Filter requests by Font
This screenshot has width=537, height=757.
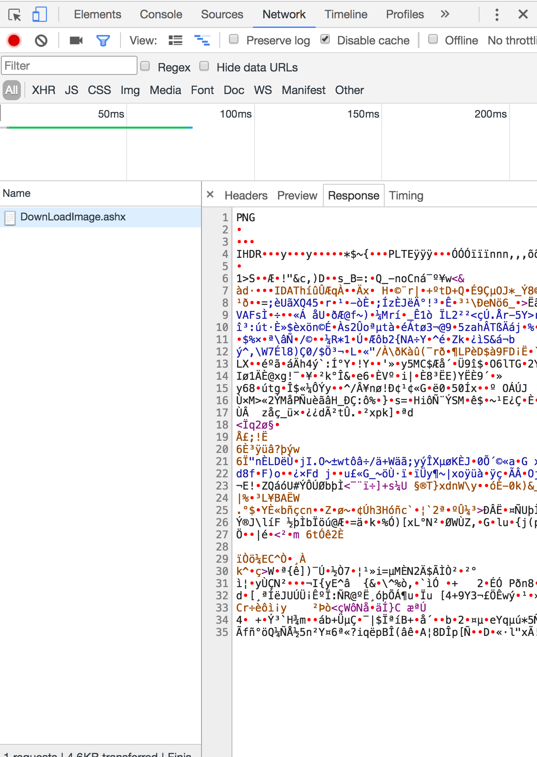click(202, 90)
